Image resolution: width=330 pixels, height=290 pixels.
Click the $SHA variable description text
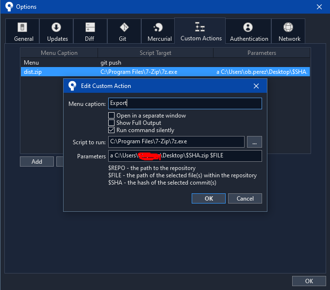click(162, 183)
